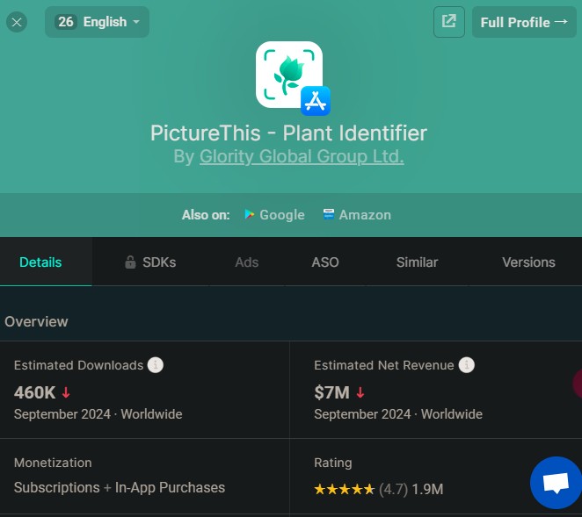Click the star rating display
The image size is (582, 517).
pyautogui.click(x=344, y=489)
